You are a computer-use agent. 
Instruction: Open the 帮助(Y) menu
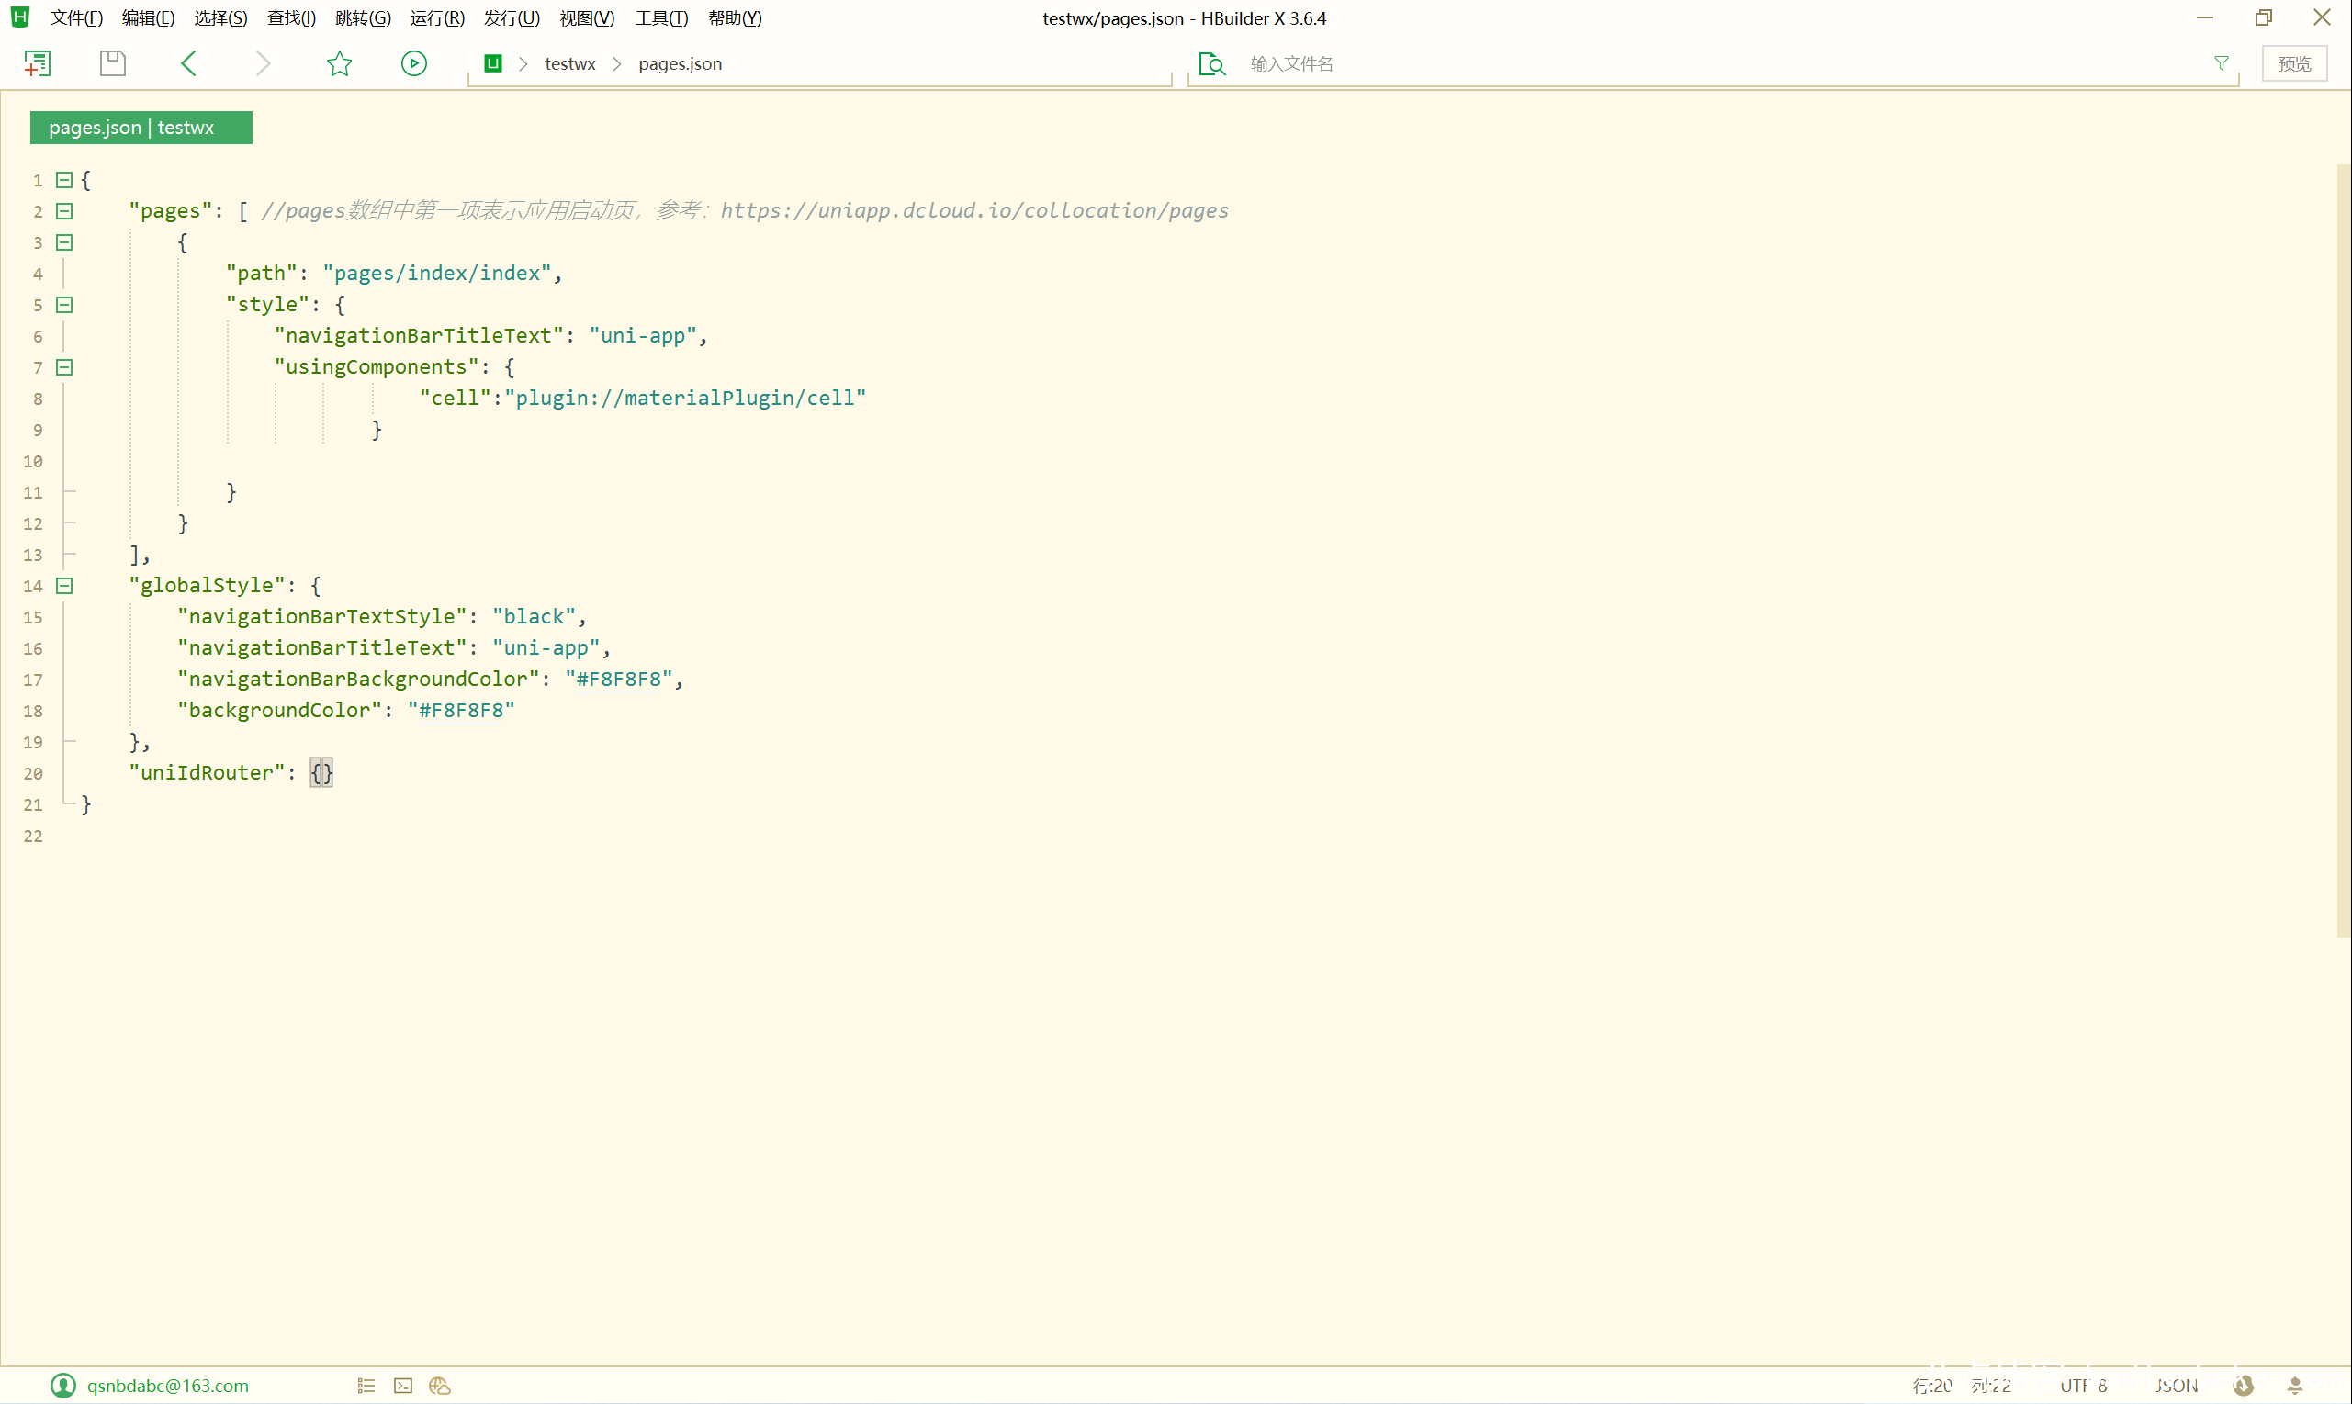[735, 18]
